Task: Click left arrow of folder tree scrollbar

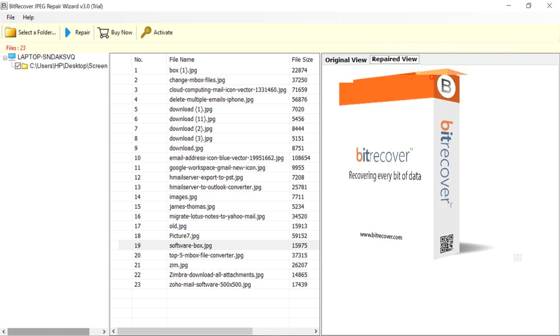Action: (x=3, y=332)
